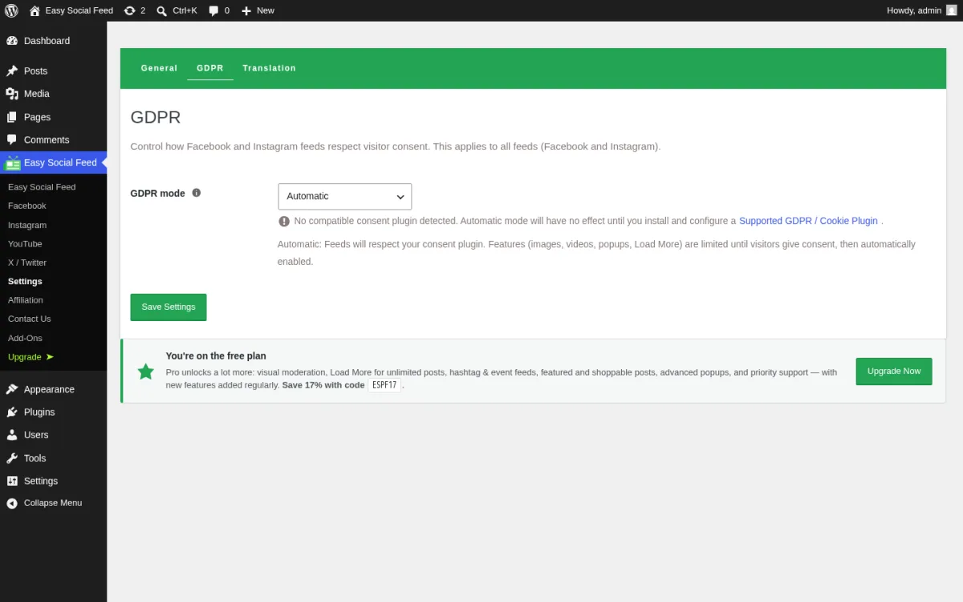Screen dimensions: 963x602
Task: Switch to the General tab
Action: point(159,68)
